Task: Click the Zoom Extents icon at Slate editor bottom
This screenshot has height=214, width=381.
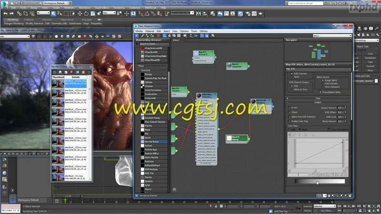Action: coord(341,195)
